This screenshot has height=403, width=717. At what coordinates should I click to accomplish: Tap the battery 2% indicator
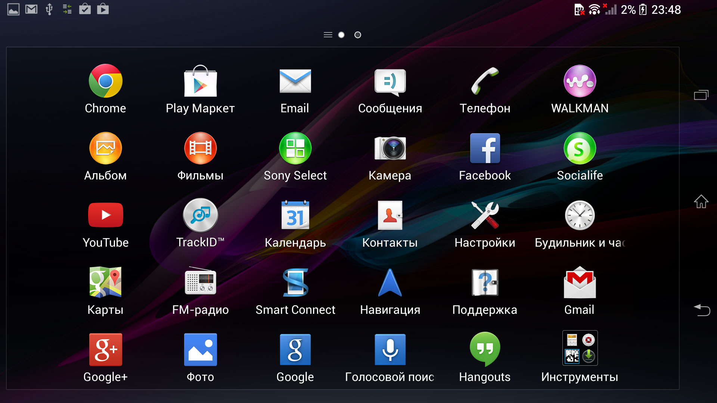[633, 10]
